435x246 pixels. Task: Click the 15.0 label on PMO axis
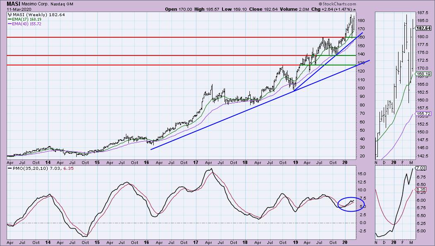[362, 174]
